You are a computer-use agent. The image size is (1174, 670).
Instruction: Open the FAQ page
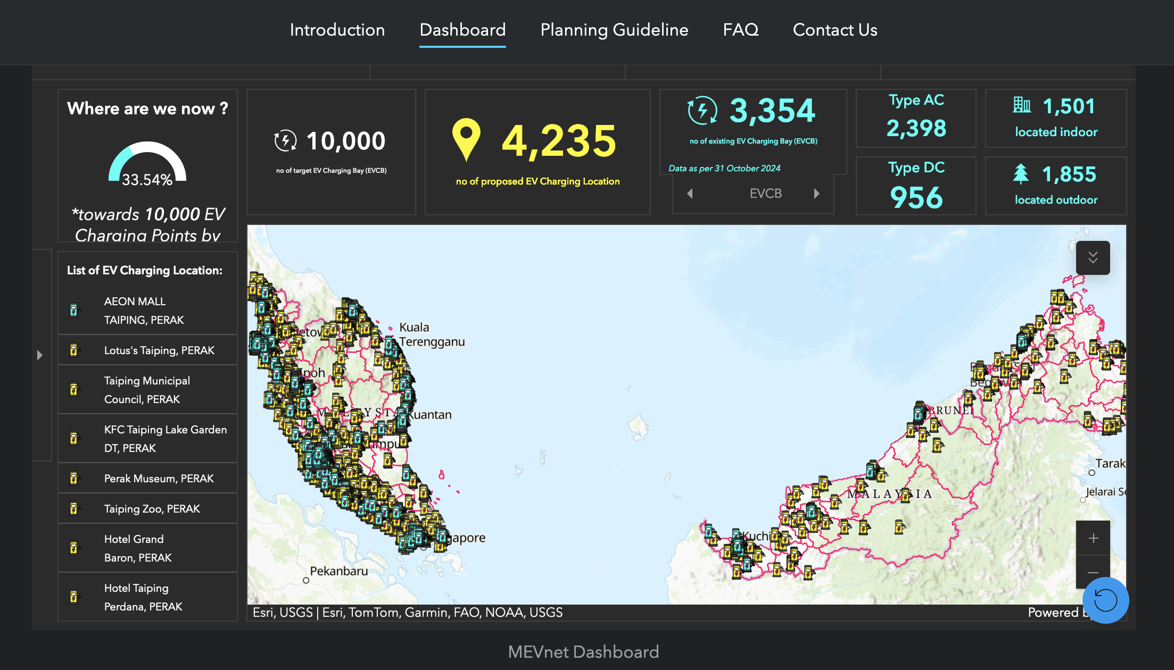740,30
